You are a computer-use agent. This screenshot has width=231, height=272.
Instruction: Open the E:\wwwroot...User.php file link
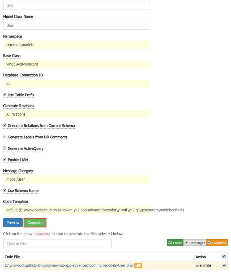point(66,265)
